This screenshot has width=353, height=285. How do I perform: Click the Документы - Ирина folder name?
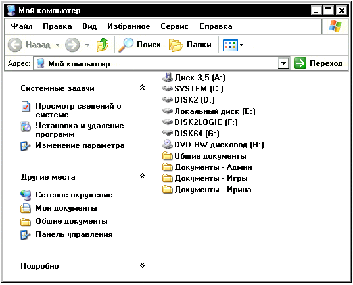pos(213,190)
